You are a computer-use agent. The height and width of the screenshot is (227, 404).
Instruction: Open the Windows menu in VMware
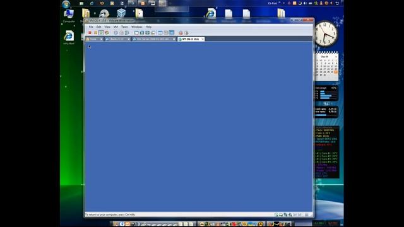click(x=136, y=26)
